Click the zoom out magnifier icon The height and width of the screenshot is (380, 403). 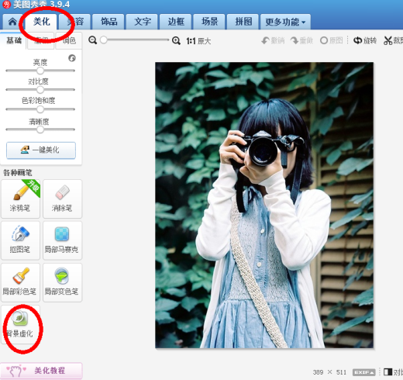92,40
